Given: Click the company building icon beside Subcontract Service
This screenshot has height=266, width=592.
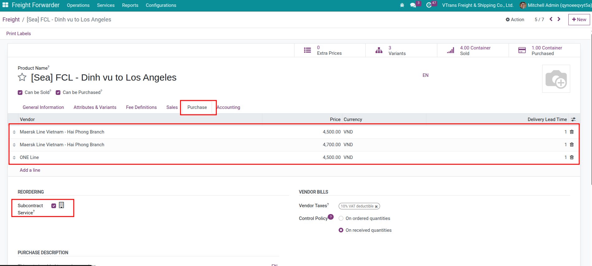Looking at the screenshot, I should 62,205.
